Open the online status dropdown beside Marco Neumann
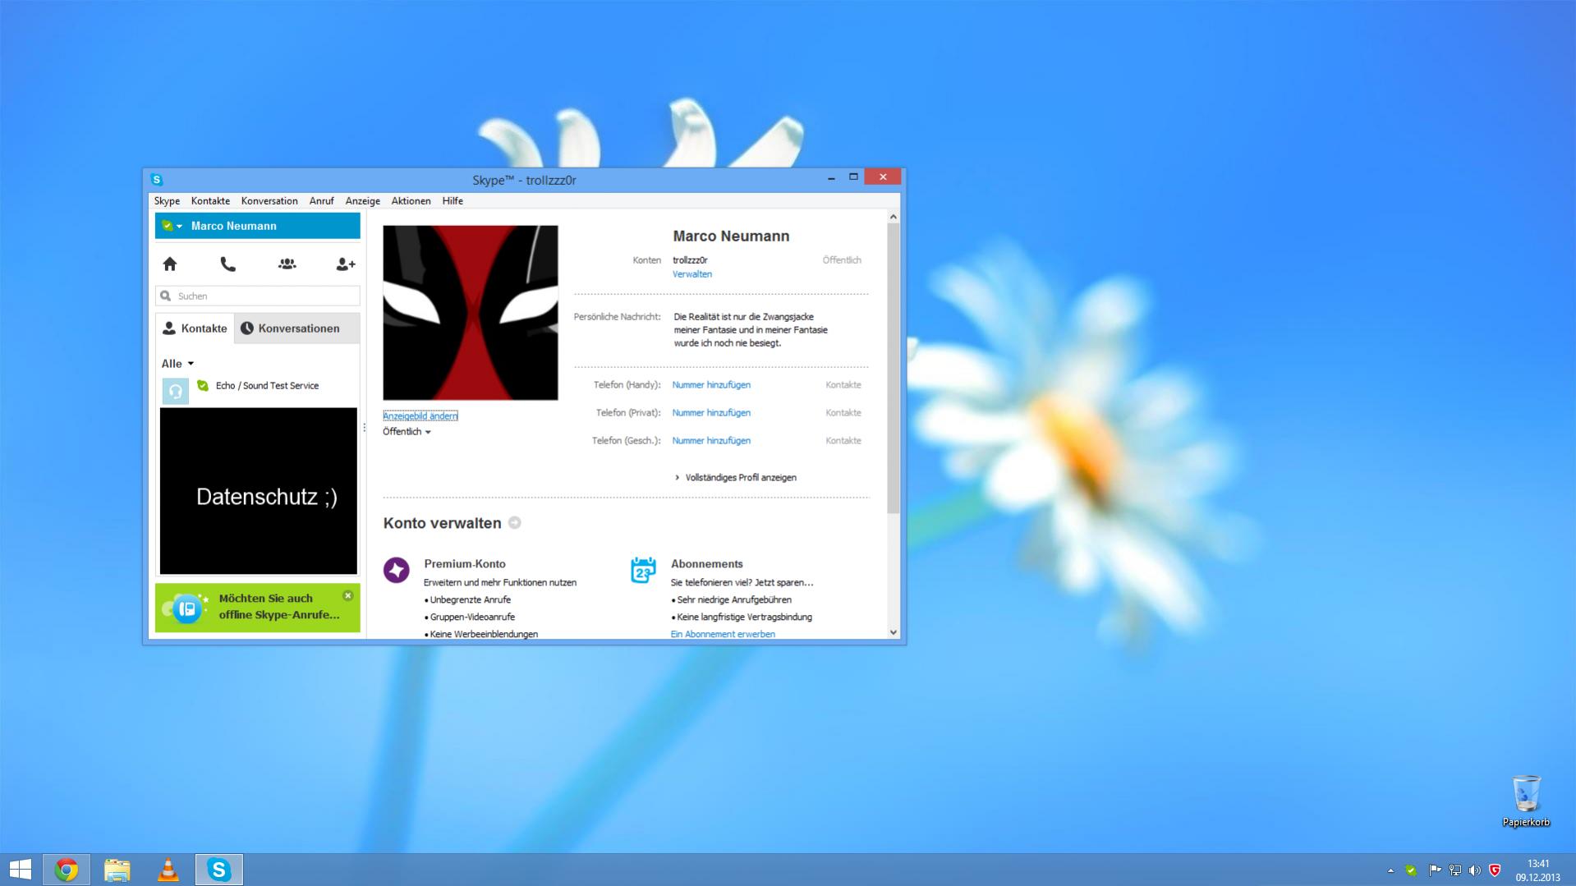The width and height of the screenshot is (1576, 886). point(172,226)
